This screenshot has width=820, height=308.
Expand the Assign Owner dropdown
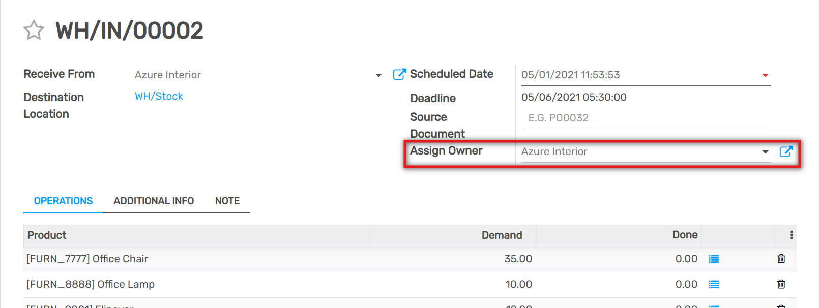click(765, 152)
